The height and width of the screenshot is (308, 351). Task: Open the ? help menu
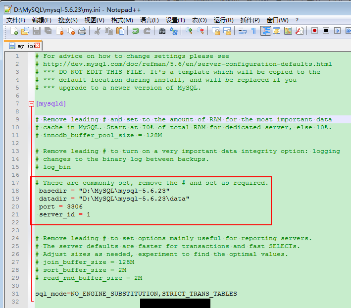point(297,20)
